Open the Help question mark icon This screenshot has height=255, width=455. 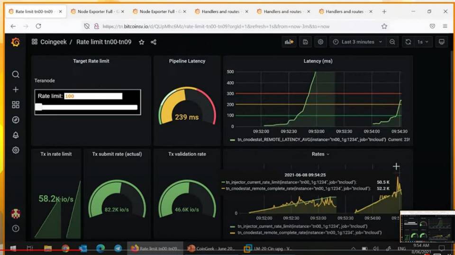(16, 229)
